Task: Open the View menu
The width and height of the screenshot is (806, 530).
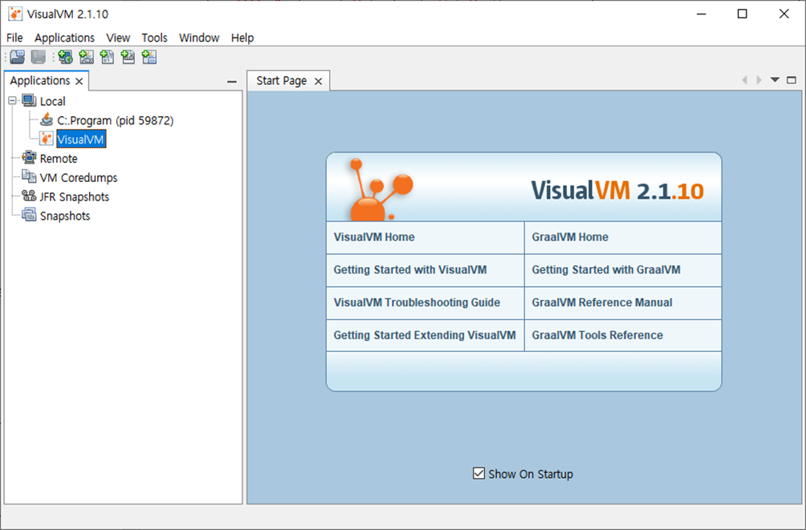Action: coord(118,38)
